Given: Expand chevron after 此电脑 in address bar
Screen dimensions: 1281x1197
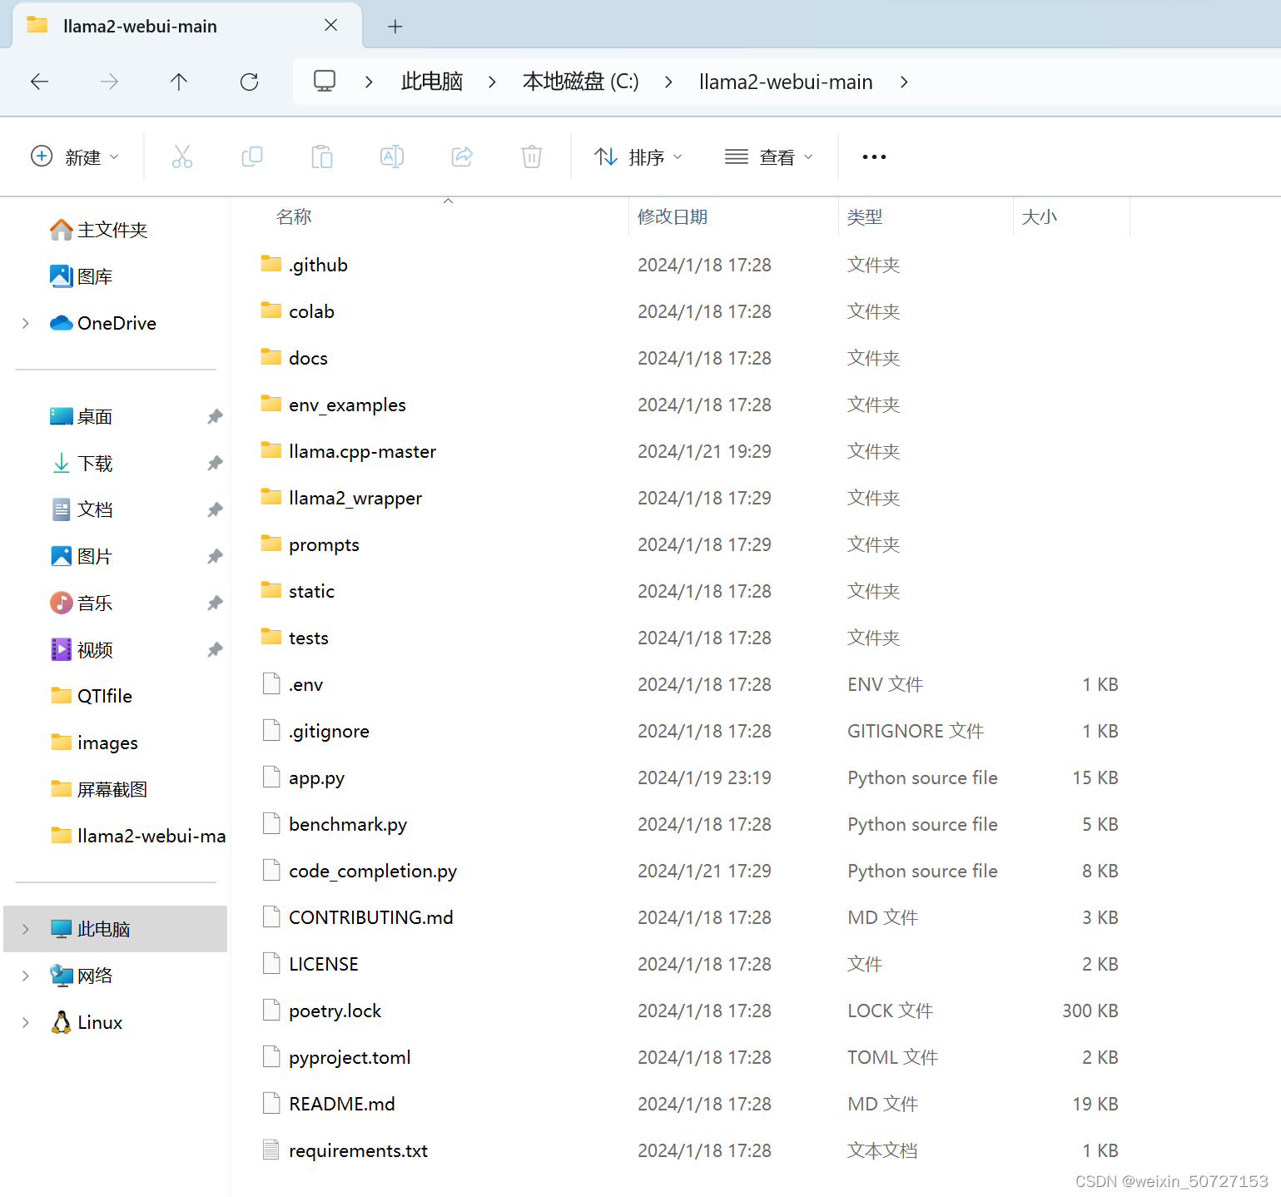Looking at the screenshot, I should pyautogui.click(x=493, y=82).
